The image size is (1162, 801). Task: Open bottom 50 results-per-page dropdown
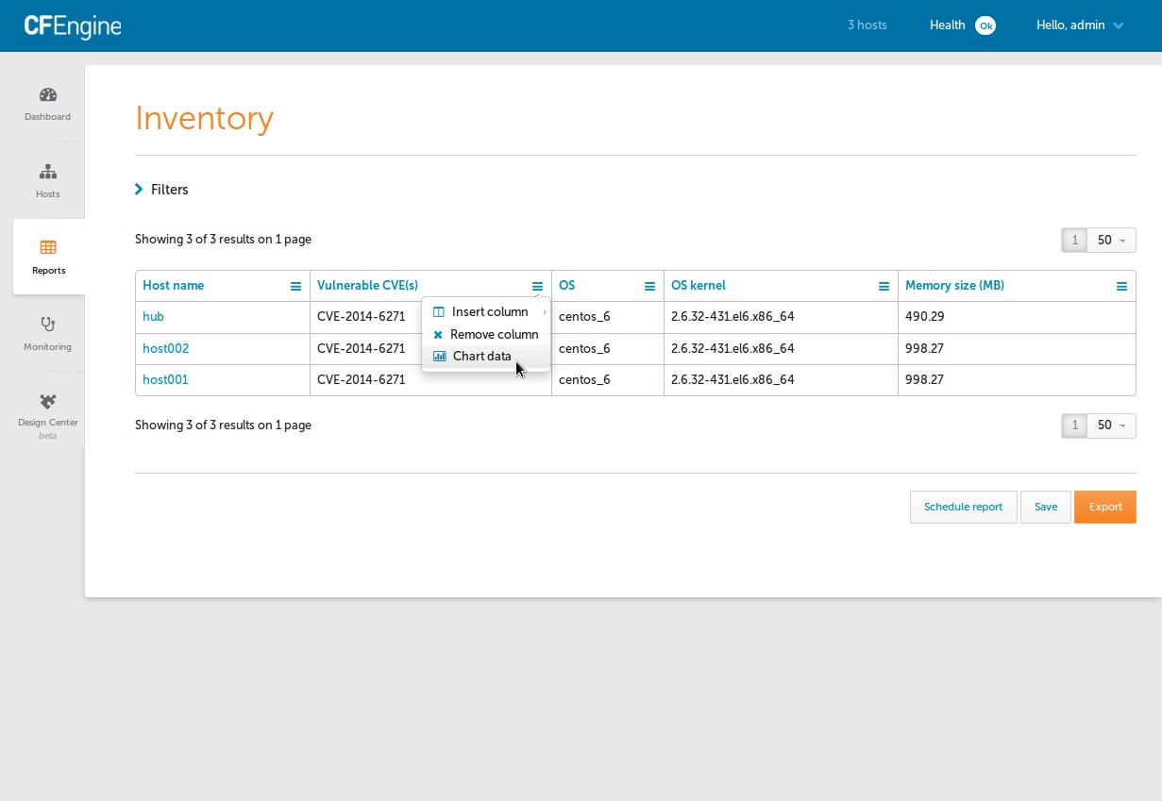[x=1110, y=426]
